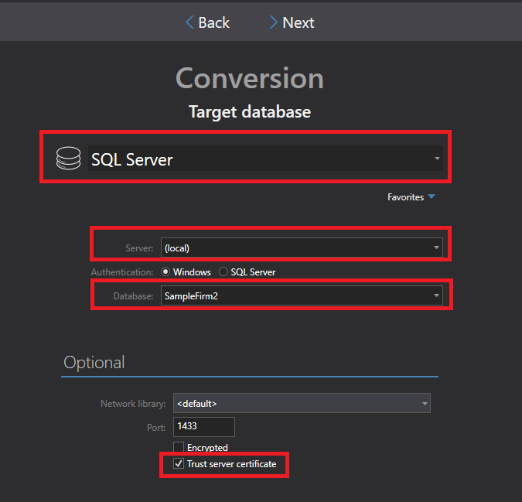Click the Database: field label

tap(133, 296)
